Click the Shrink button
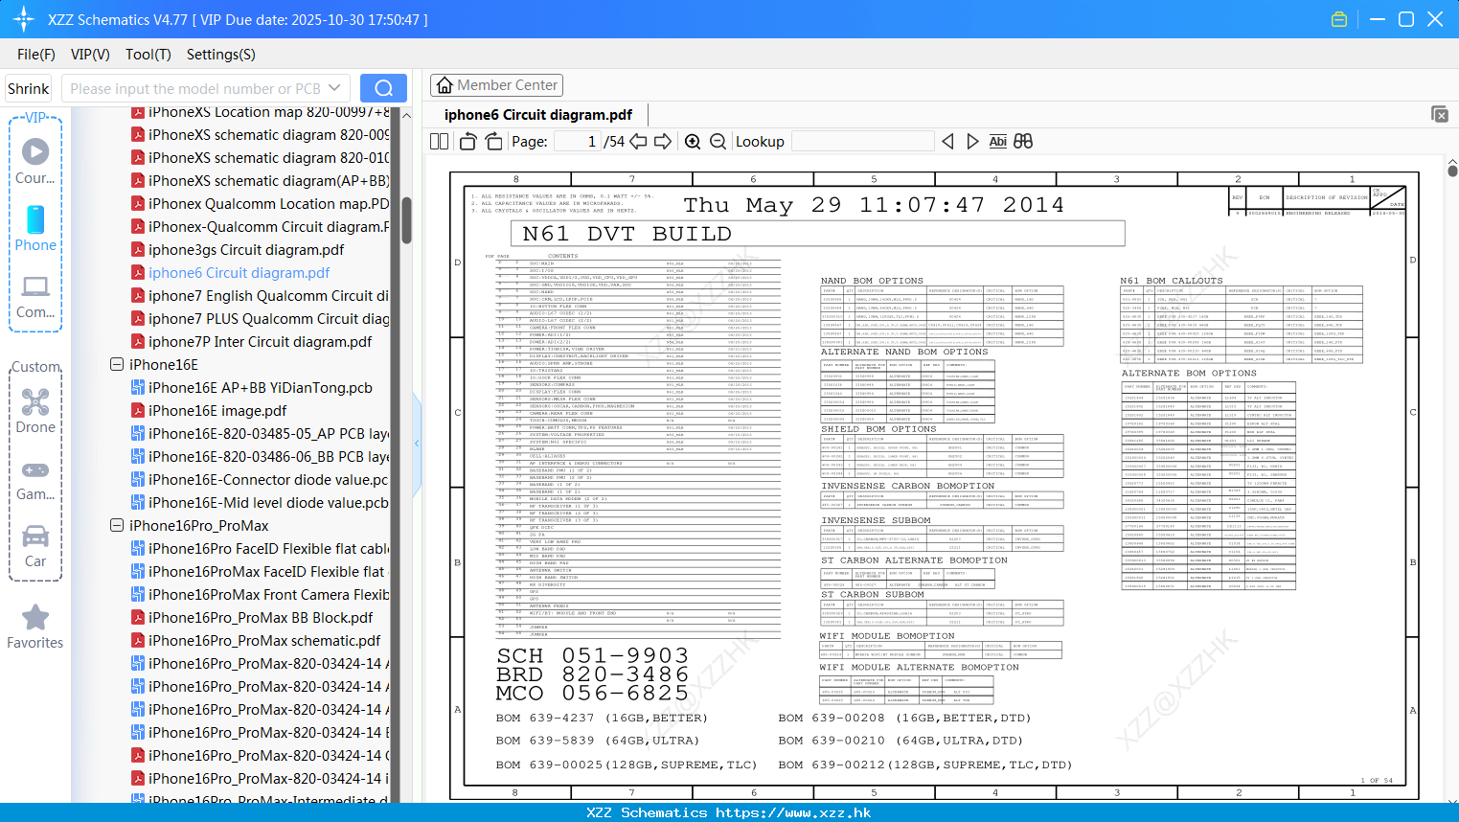Image resolution: width=1459 pixels, height=822 pixels. click(x=29, y=88)
